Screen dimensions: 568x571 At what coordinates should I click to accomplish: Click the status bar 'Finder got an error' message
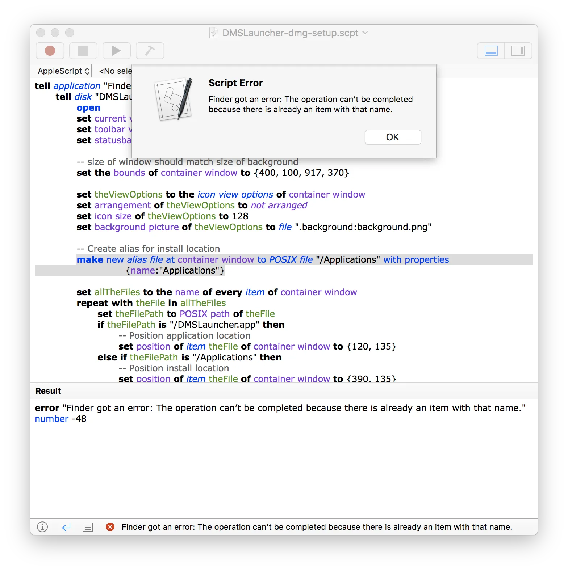click(317, 527)
